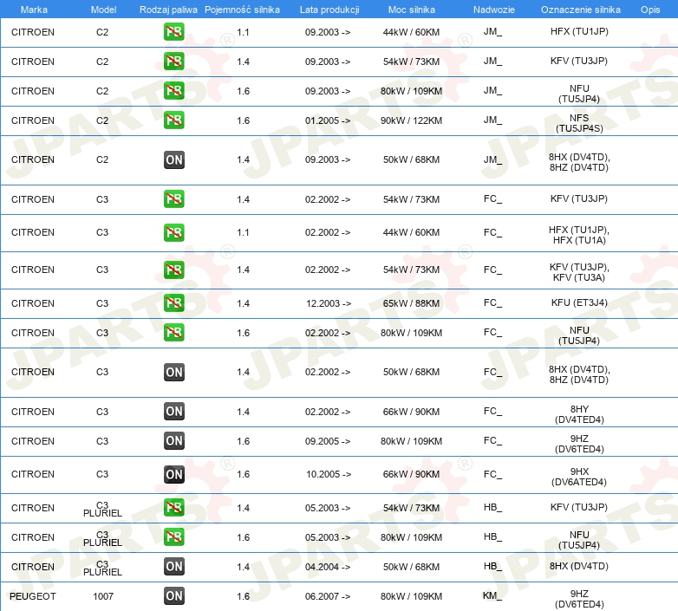This screenshot has width=678, height=611.
Task: Click the Oznaczenie silnika column header
Action: tap(580, 10)
